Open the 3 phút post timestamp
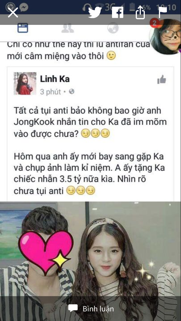The image size is (181, 321). point(50,92)
